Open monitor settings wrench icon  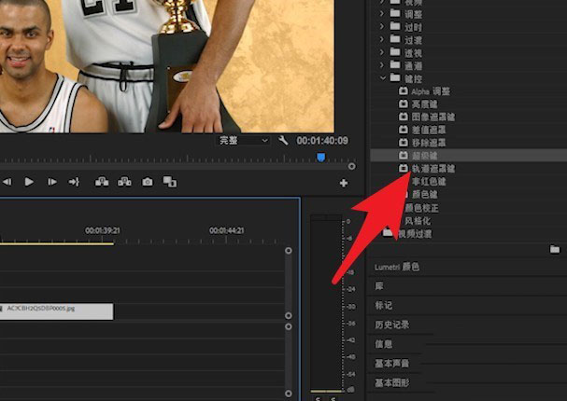[x=283, y=140]
